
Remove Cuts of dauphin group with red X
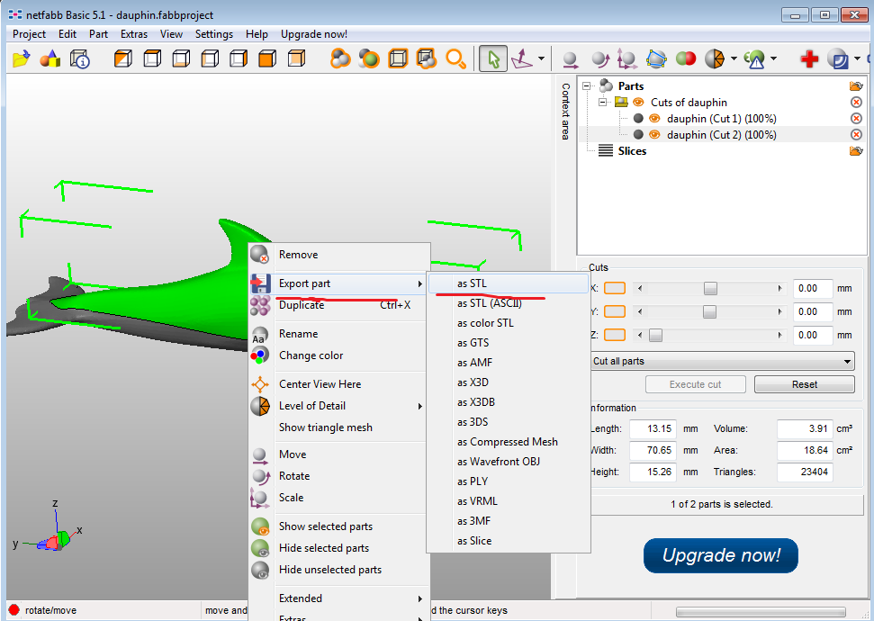tap(856, 102)
